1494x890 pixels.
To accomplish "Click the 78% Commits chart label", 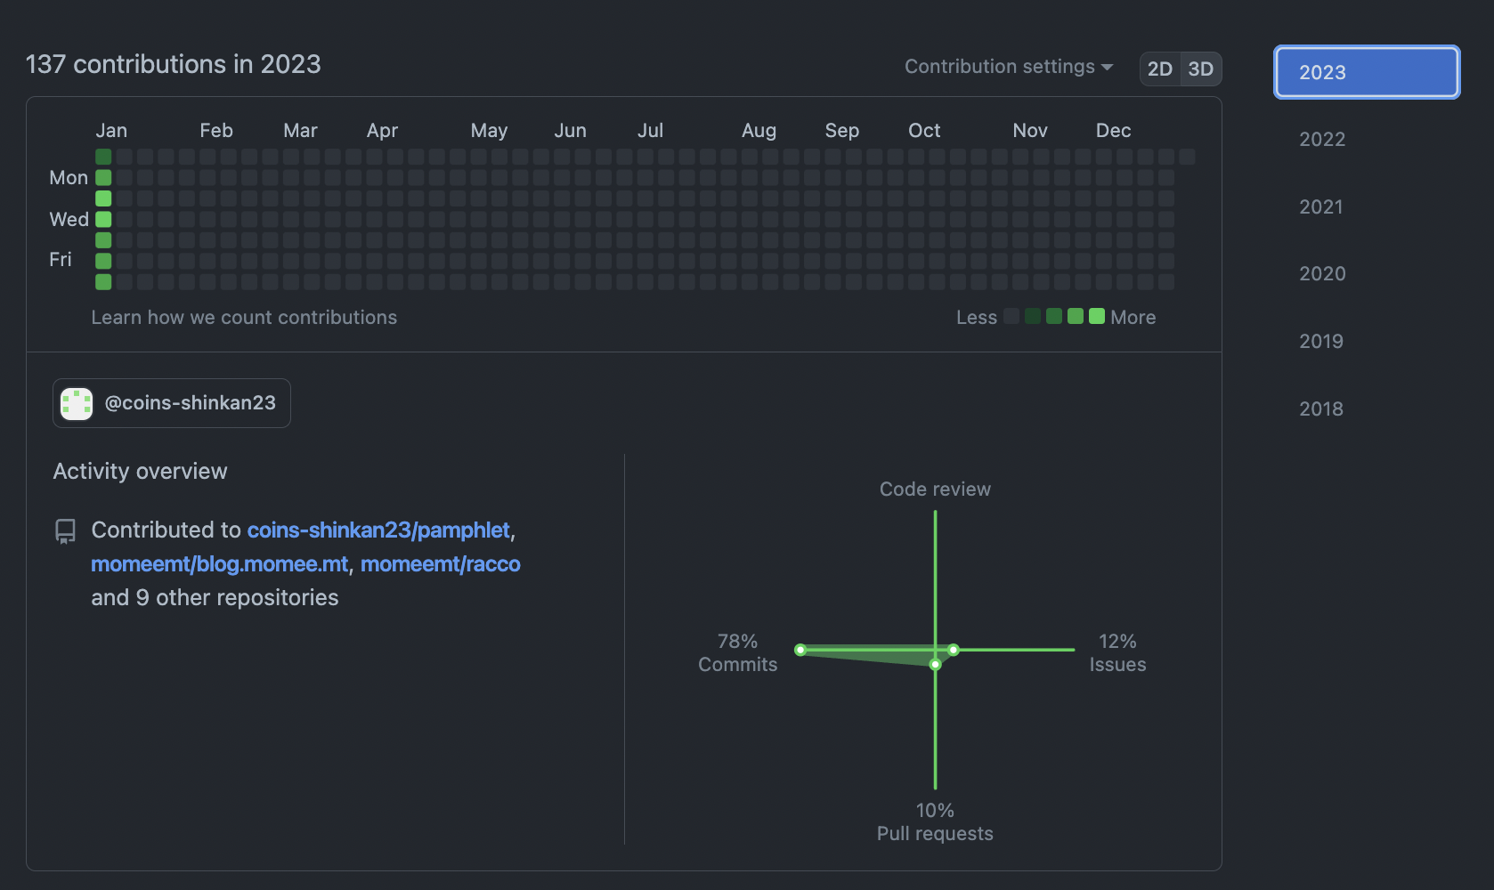I will [x=737, y=653].
